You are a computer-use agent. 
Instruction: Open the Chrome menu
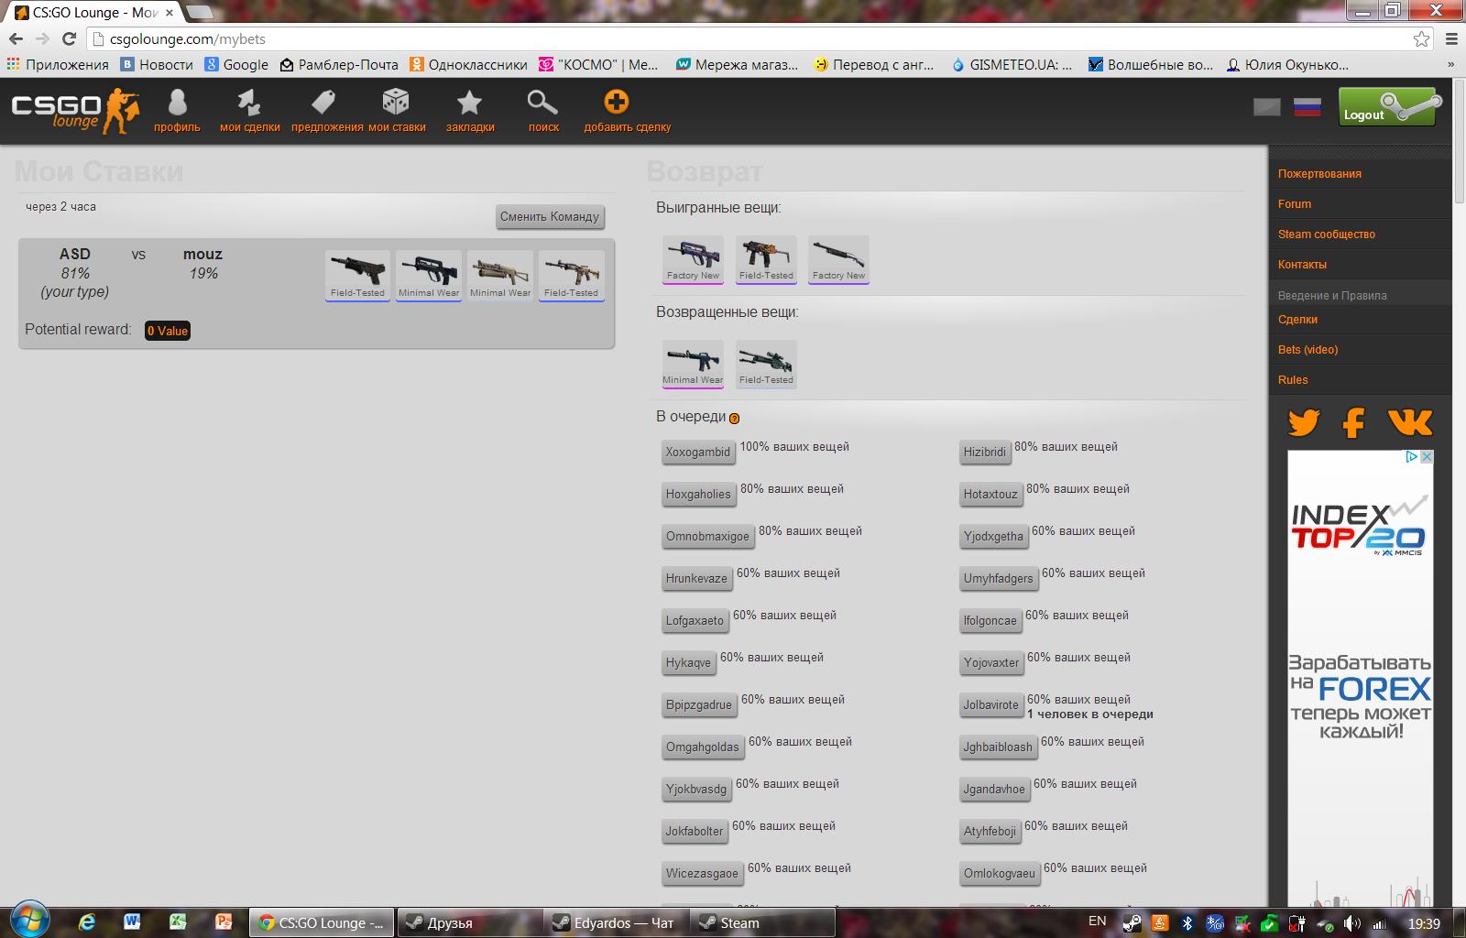click(1451, 38)
